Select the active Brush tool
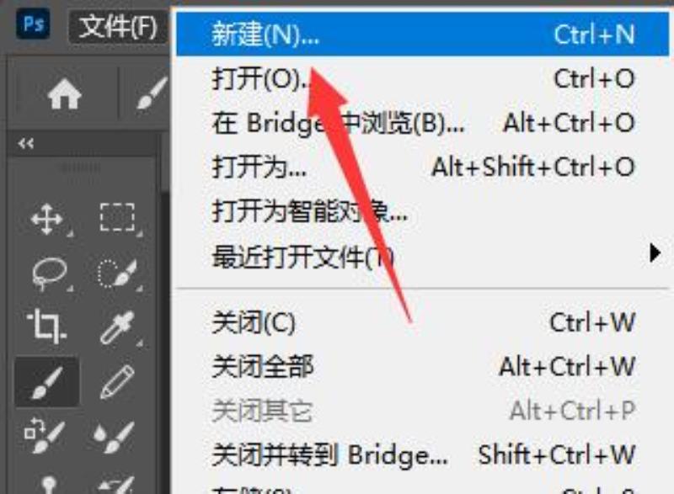 tap(47, 381)
